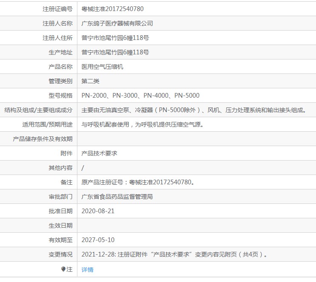The image size is (316, 282).
Task: Click the 变更情况 label
Action: (x=60, y=254)
